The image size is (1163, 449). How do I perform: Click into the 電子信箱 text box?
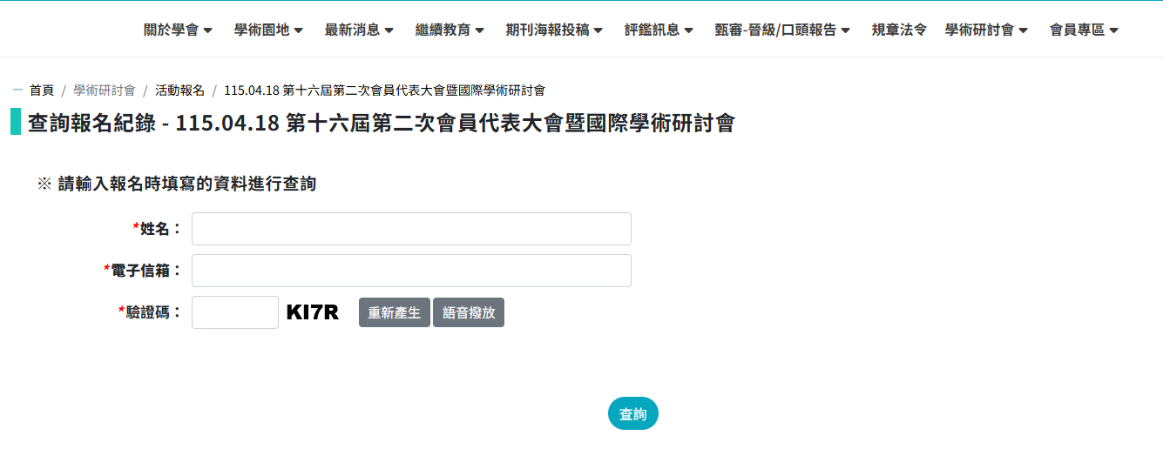coord(411,271)
